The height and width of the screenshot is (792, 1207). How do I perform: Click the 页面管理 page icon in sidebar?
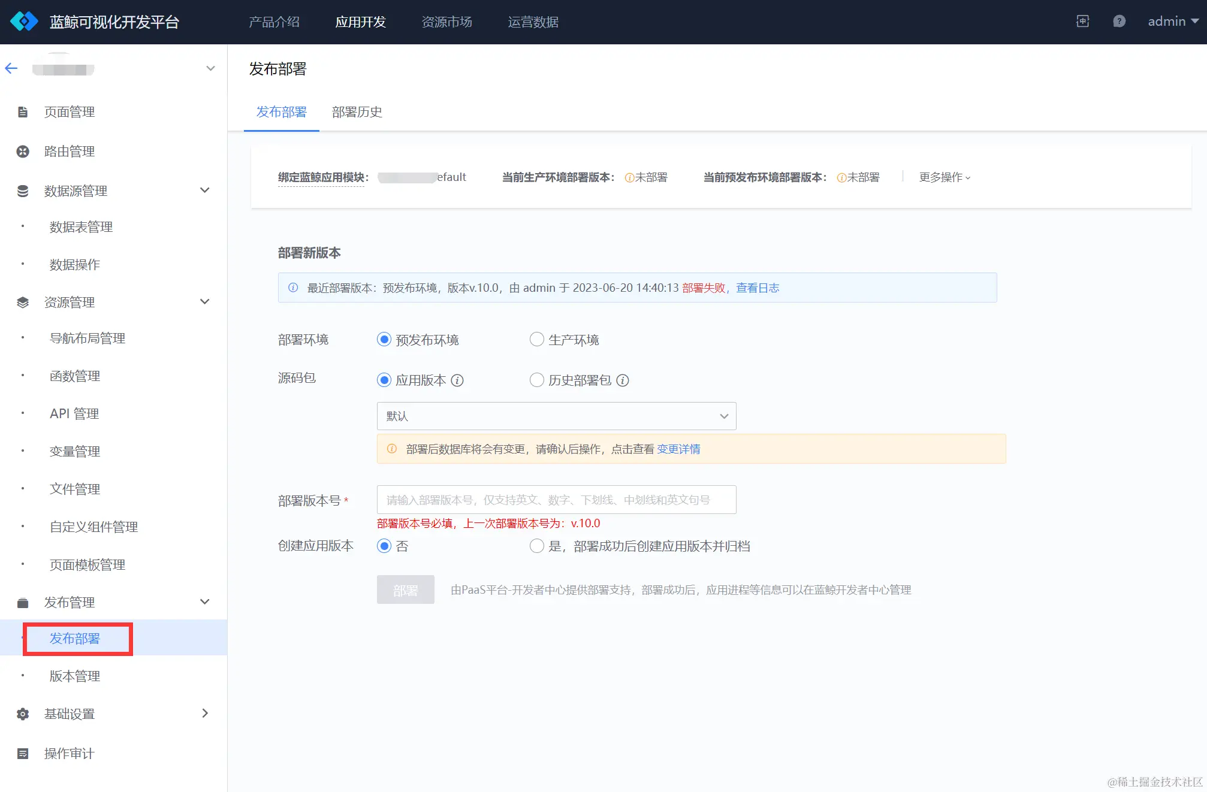(23, 111)
